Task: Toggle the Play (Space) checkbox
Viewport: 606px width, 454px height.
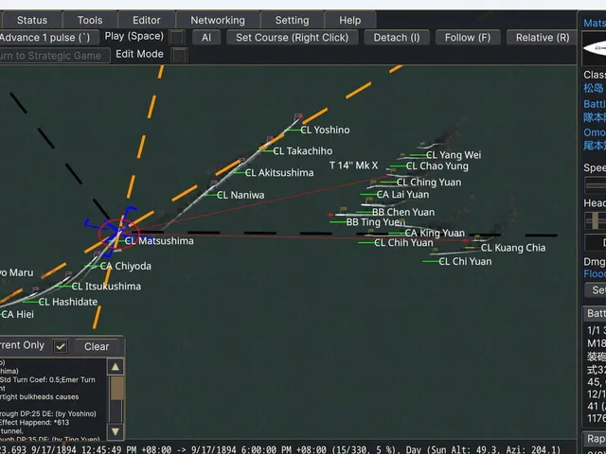Action: [178, 38]
